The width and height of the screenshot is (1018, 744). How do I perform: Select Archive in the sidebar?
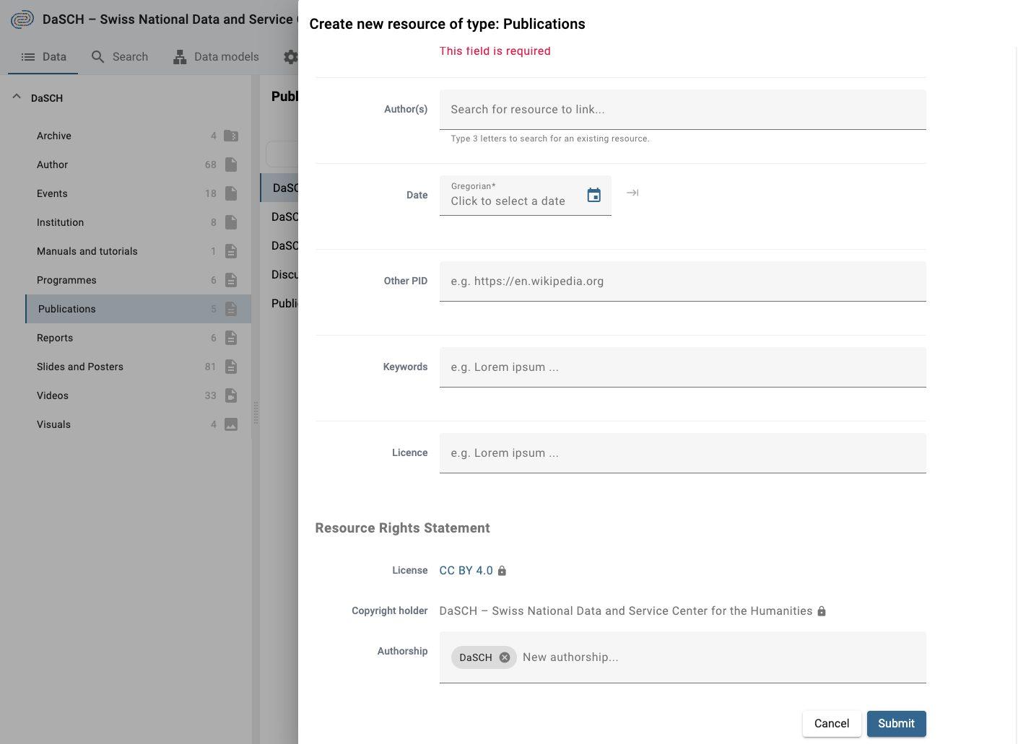click(138, 136)
